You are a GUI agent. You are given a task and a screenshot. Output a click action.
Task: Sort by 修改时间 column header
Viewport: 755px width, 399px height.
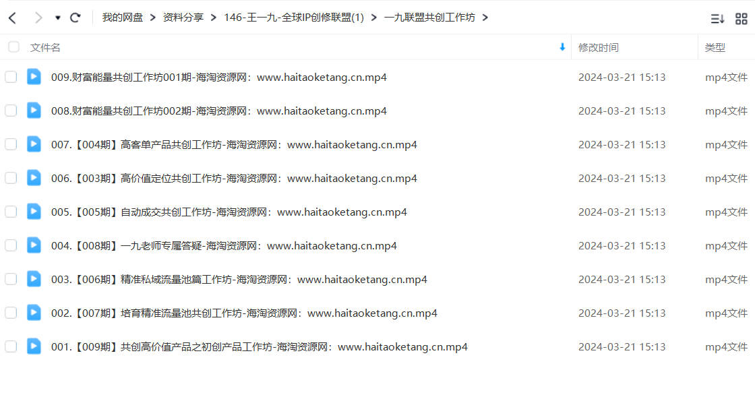(599, 48)
